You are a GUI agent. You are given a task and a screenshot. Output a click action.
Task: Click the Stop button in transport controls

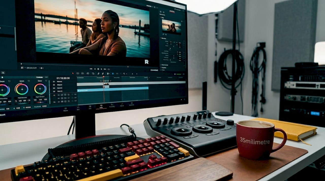[98, 69]
